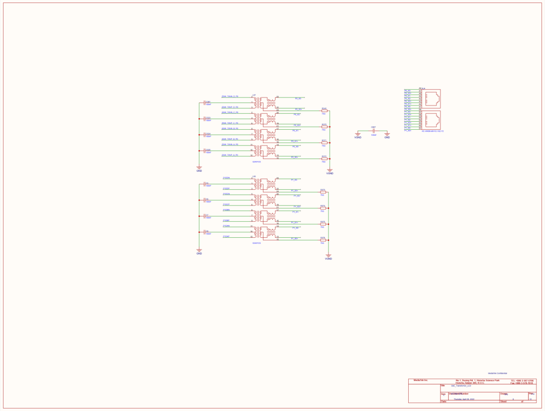
Task: Click the GND symbol below capacitor C525
Action: (199, 168)
